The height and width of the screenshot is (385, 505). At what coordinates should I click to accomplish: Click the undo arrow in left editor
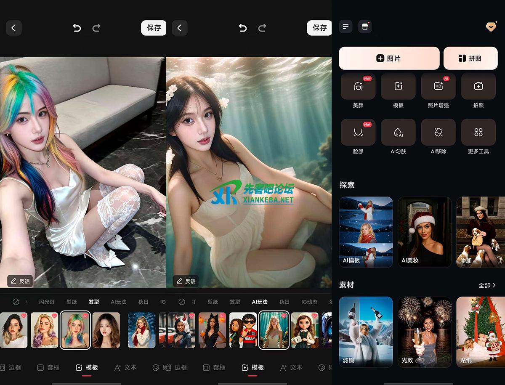(x=77, y=28)
